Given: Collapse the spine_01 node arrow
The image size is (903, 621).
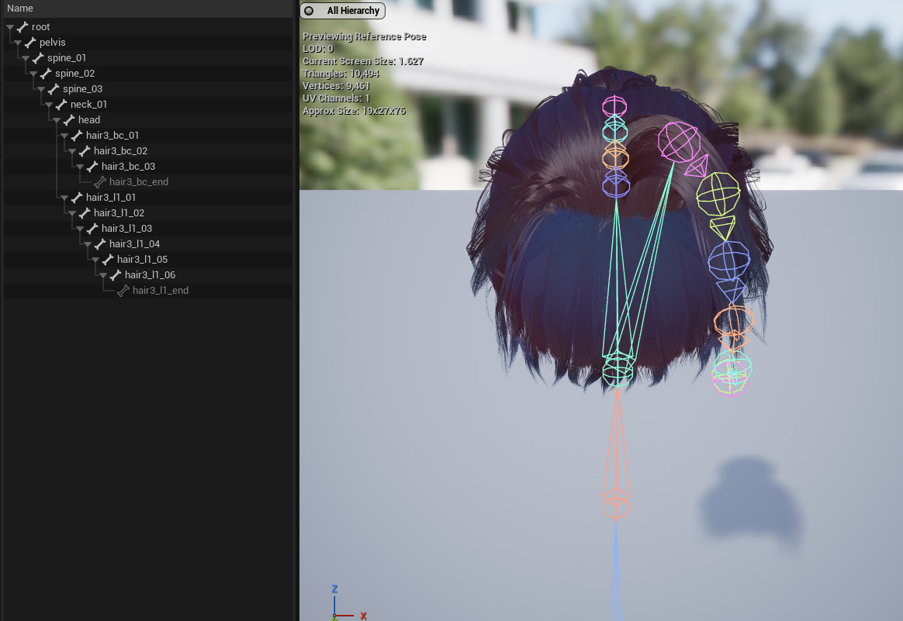Looking at the screenshot, I should pos(26,58).
